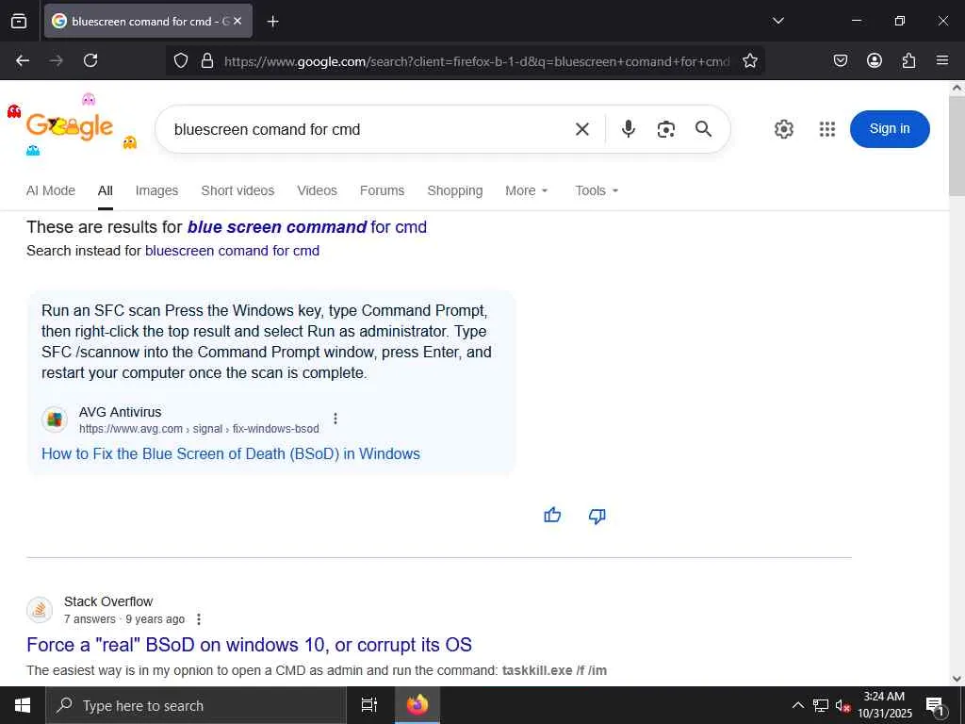The image size is (965, 724).
Task: Start voice search with microphone
Action: 628,128
